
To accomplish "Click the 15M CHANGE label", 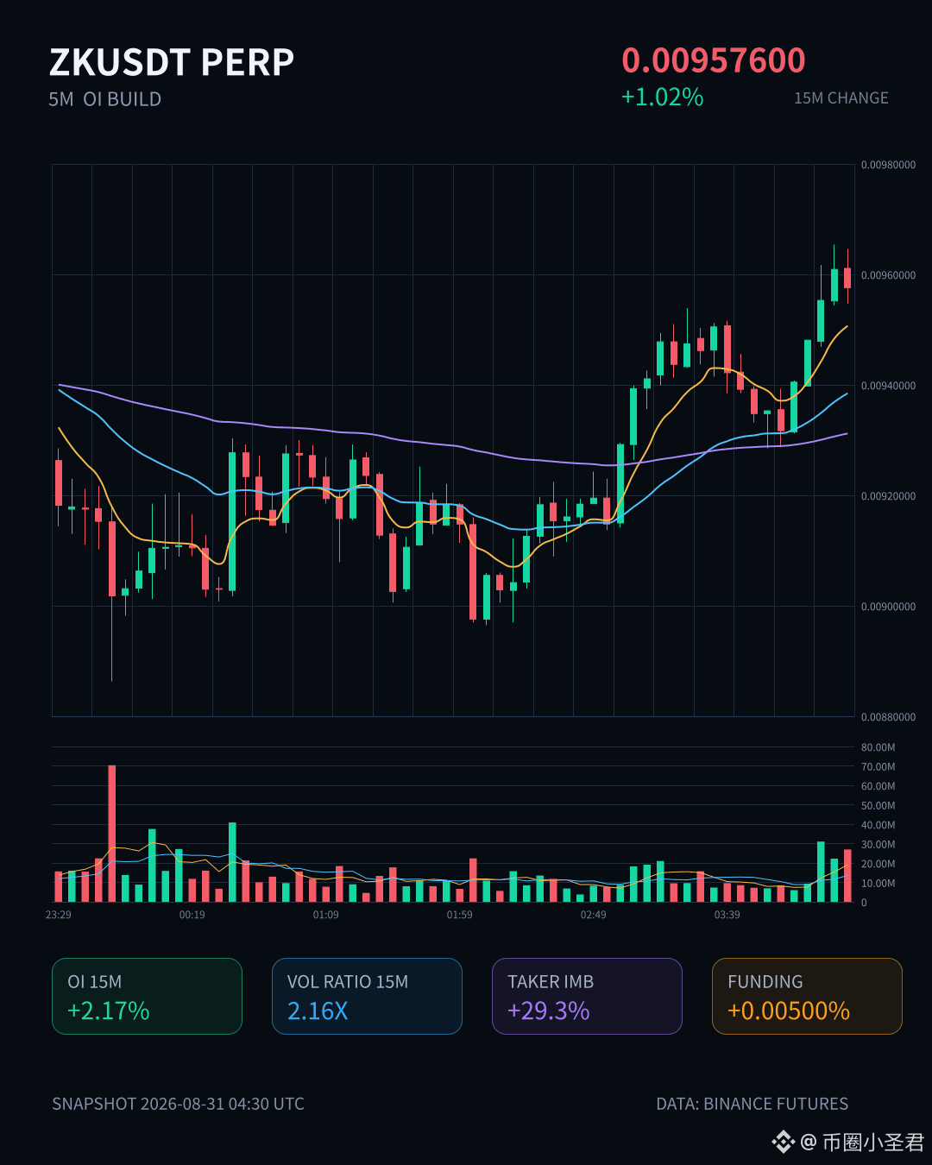I will pos(841,98).
